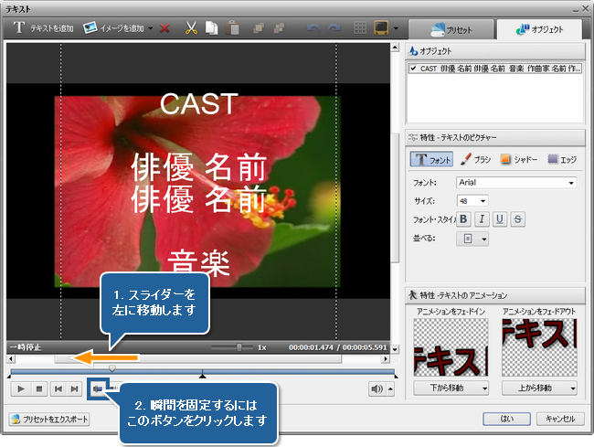The width and height of the screenshot is (594, 447).
Task: Click the safe-zone monitor icon
Action: [x=381, y=28]
